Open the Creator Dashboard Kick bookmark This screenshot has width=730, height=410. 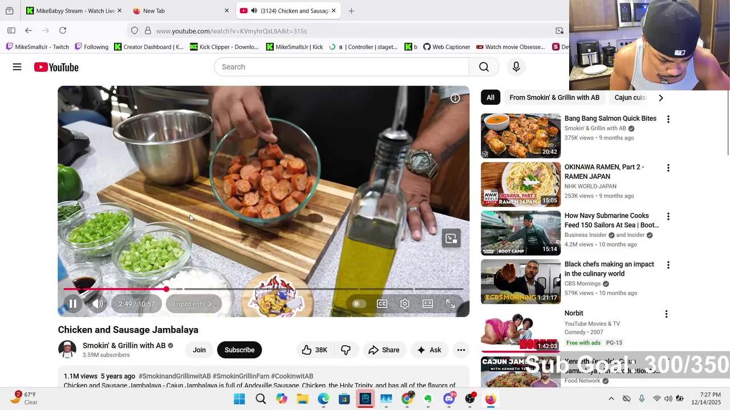tap(149, 47)
